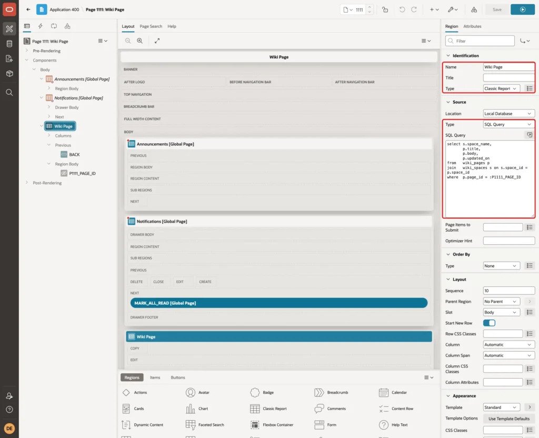Switch to the Processing tab icon
539x438 pixels.
(54, 26)
